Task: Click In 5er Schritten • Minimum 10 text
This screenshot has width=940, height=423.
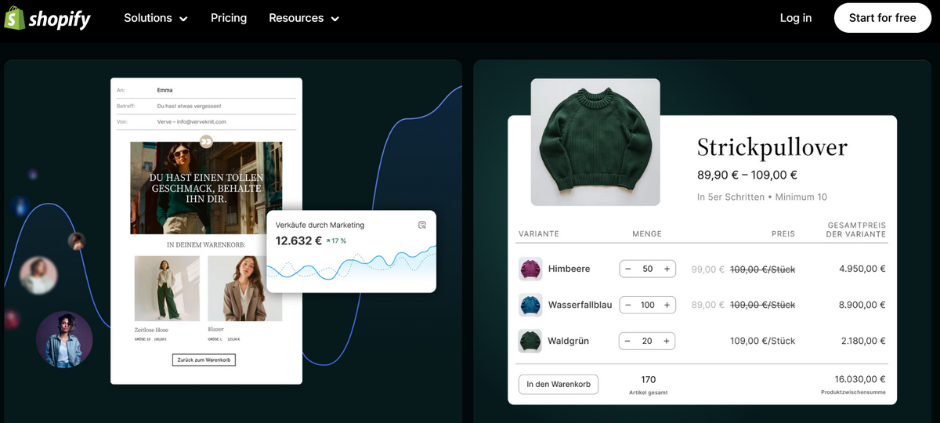Action: click(x=762, y=197)
